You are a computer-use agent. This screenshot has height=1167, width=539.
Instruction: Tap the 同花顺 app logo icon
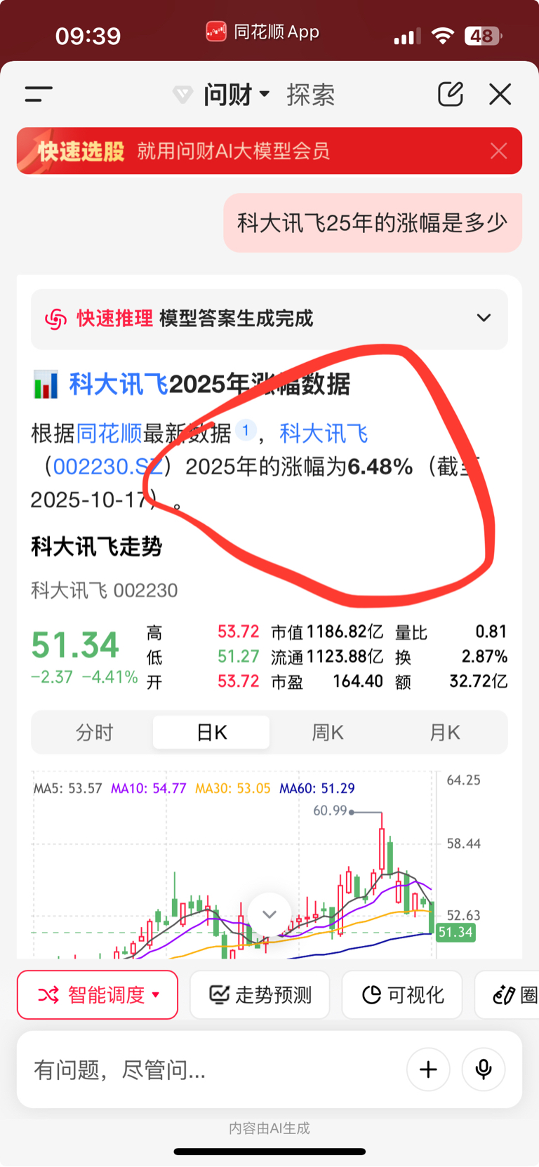point(216,32)
